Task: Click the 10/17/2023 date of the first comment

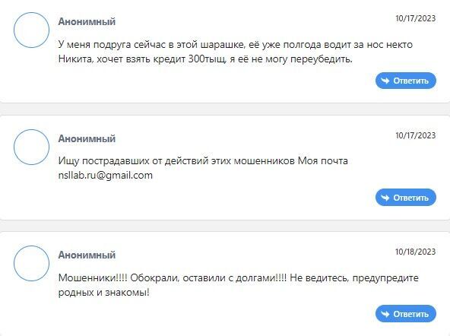Action: (415, 18)
